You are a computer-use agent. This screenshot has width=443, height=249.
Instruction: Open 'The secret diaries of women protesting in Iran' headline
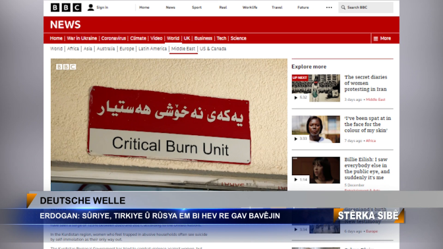pyautogui.click(x=366, y=83)
